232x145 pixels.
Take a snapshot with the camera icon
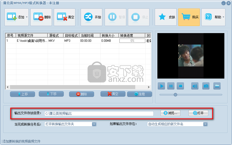pos(206,86)
